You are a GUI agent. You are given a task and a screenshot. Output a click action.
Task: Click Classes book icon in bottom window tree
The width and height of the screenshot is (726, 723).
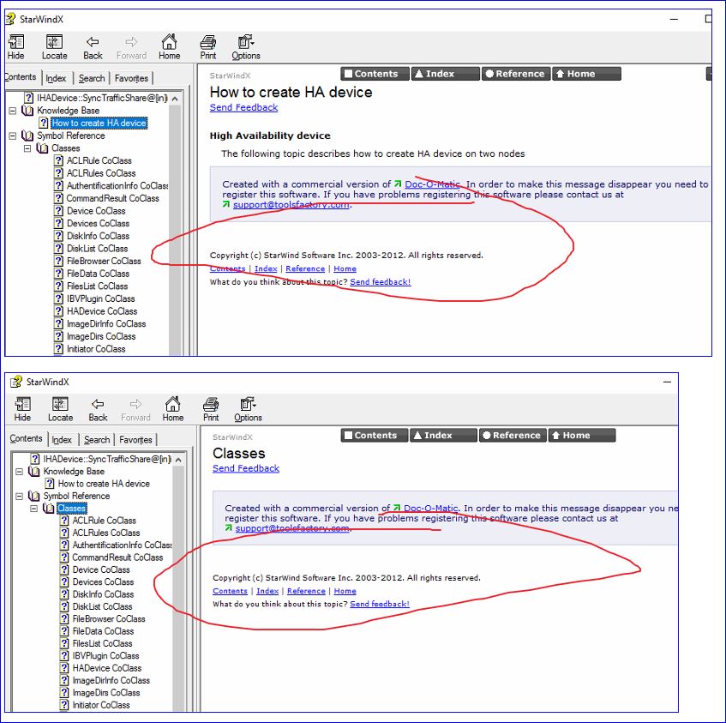point(49,509)
